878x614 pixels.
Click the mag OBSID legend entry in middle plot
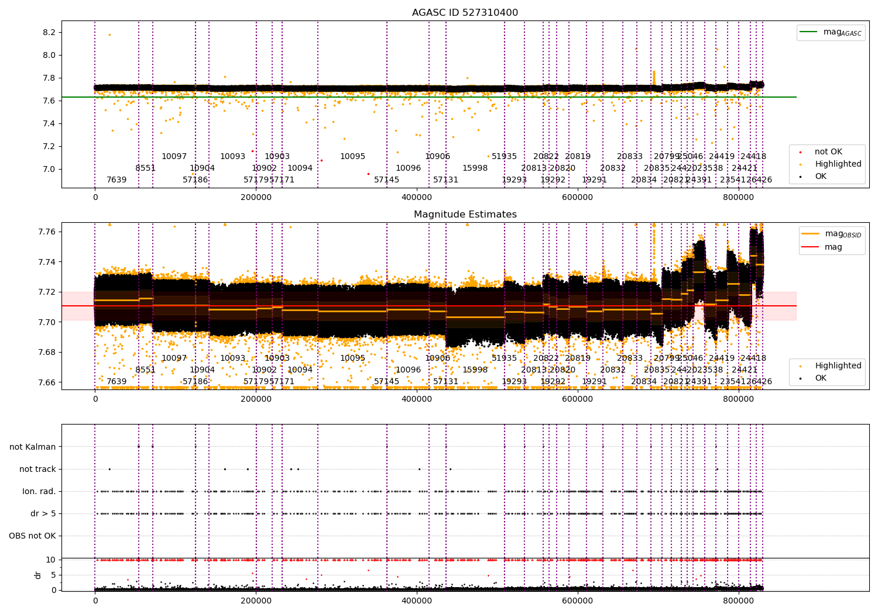pos(831,234)
